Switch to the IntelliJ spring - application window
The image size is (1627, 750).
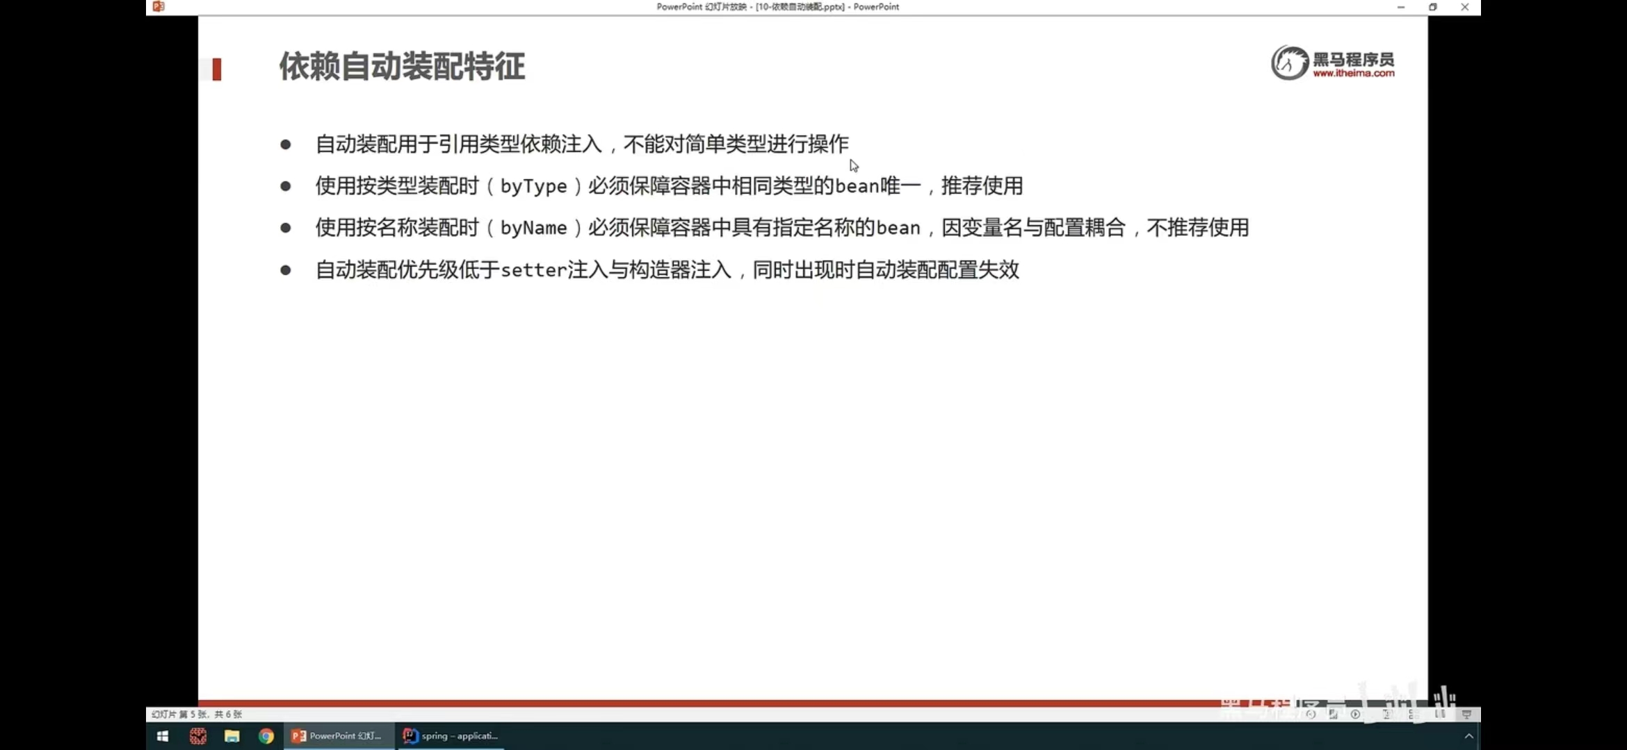click(x=451, y=736)
